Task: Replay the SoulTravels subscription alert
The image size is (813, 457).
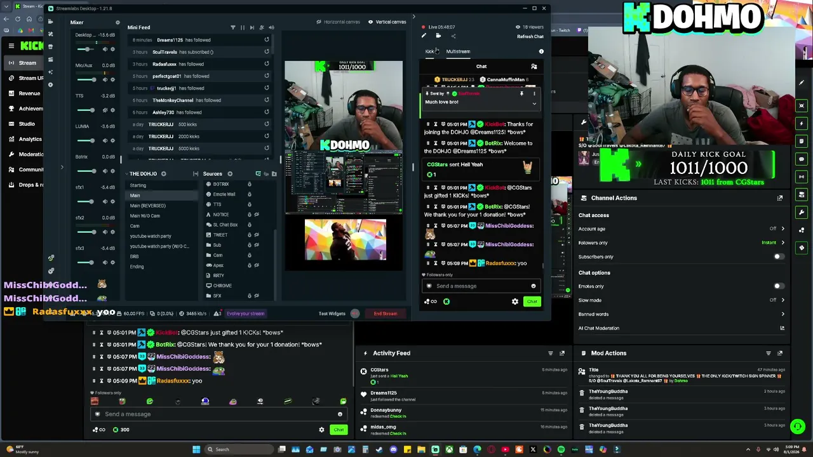Action: point(267,52)
